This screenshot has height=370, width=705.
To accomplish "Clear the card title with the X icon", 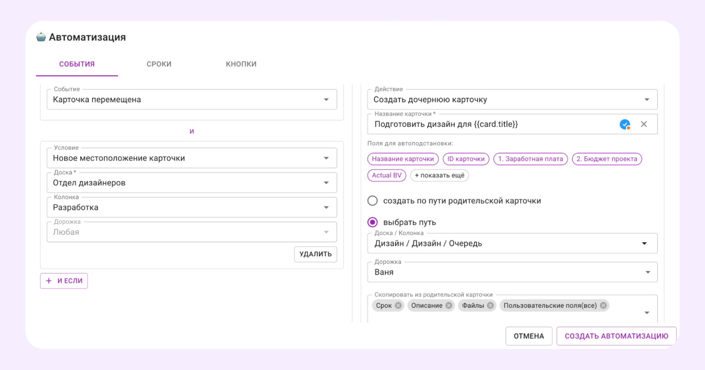I will pyautogui.click(x=644, y=124).
